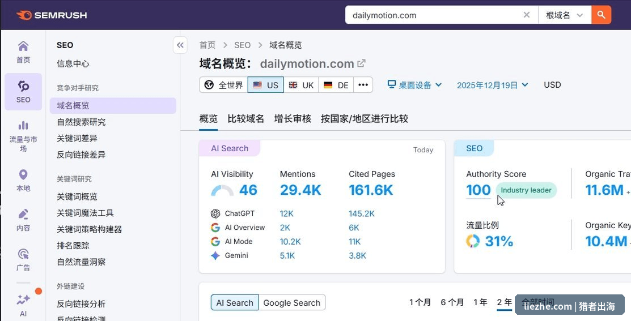Click AI Visibility score 46
Viewport: 631px width, 321px height.
click(x=248, y=190)
